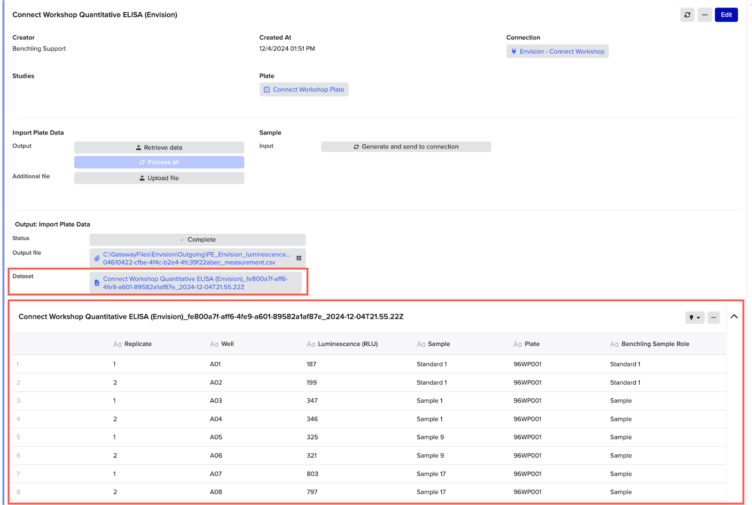Image resolution: width=752 pixels, height=505 pixels.
Task: Select well cell A02
Action: click(x=216, y=382)
